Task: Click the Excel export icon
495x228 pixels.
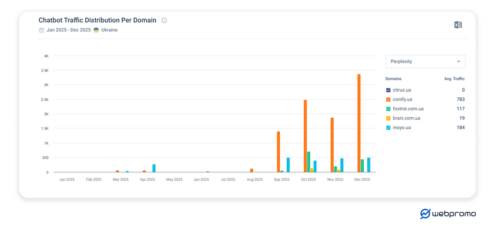Action: click(x=458, y=25)
